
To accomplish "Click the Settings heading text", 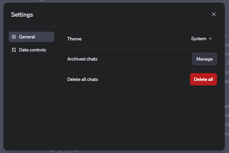I will (x=22, y=15).
